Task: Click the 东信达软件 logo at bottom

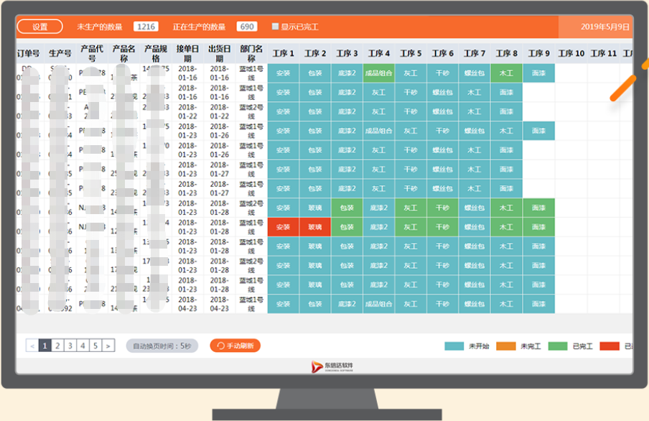Action: (x=331, y=366)
